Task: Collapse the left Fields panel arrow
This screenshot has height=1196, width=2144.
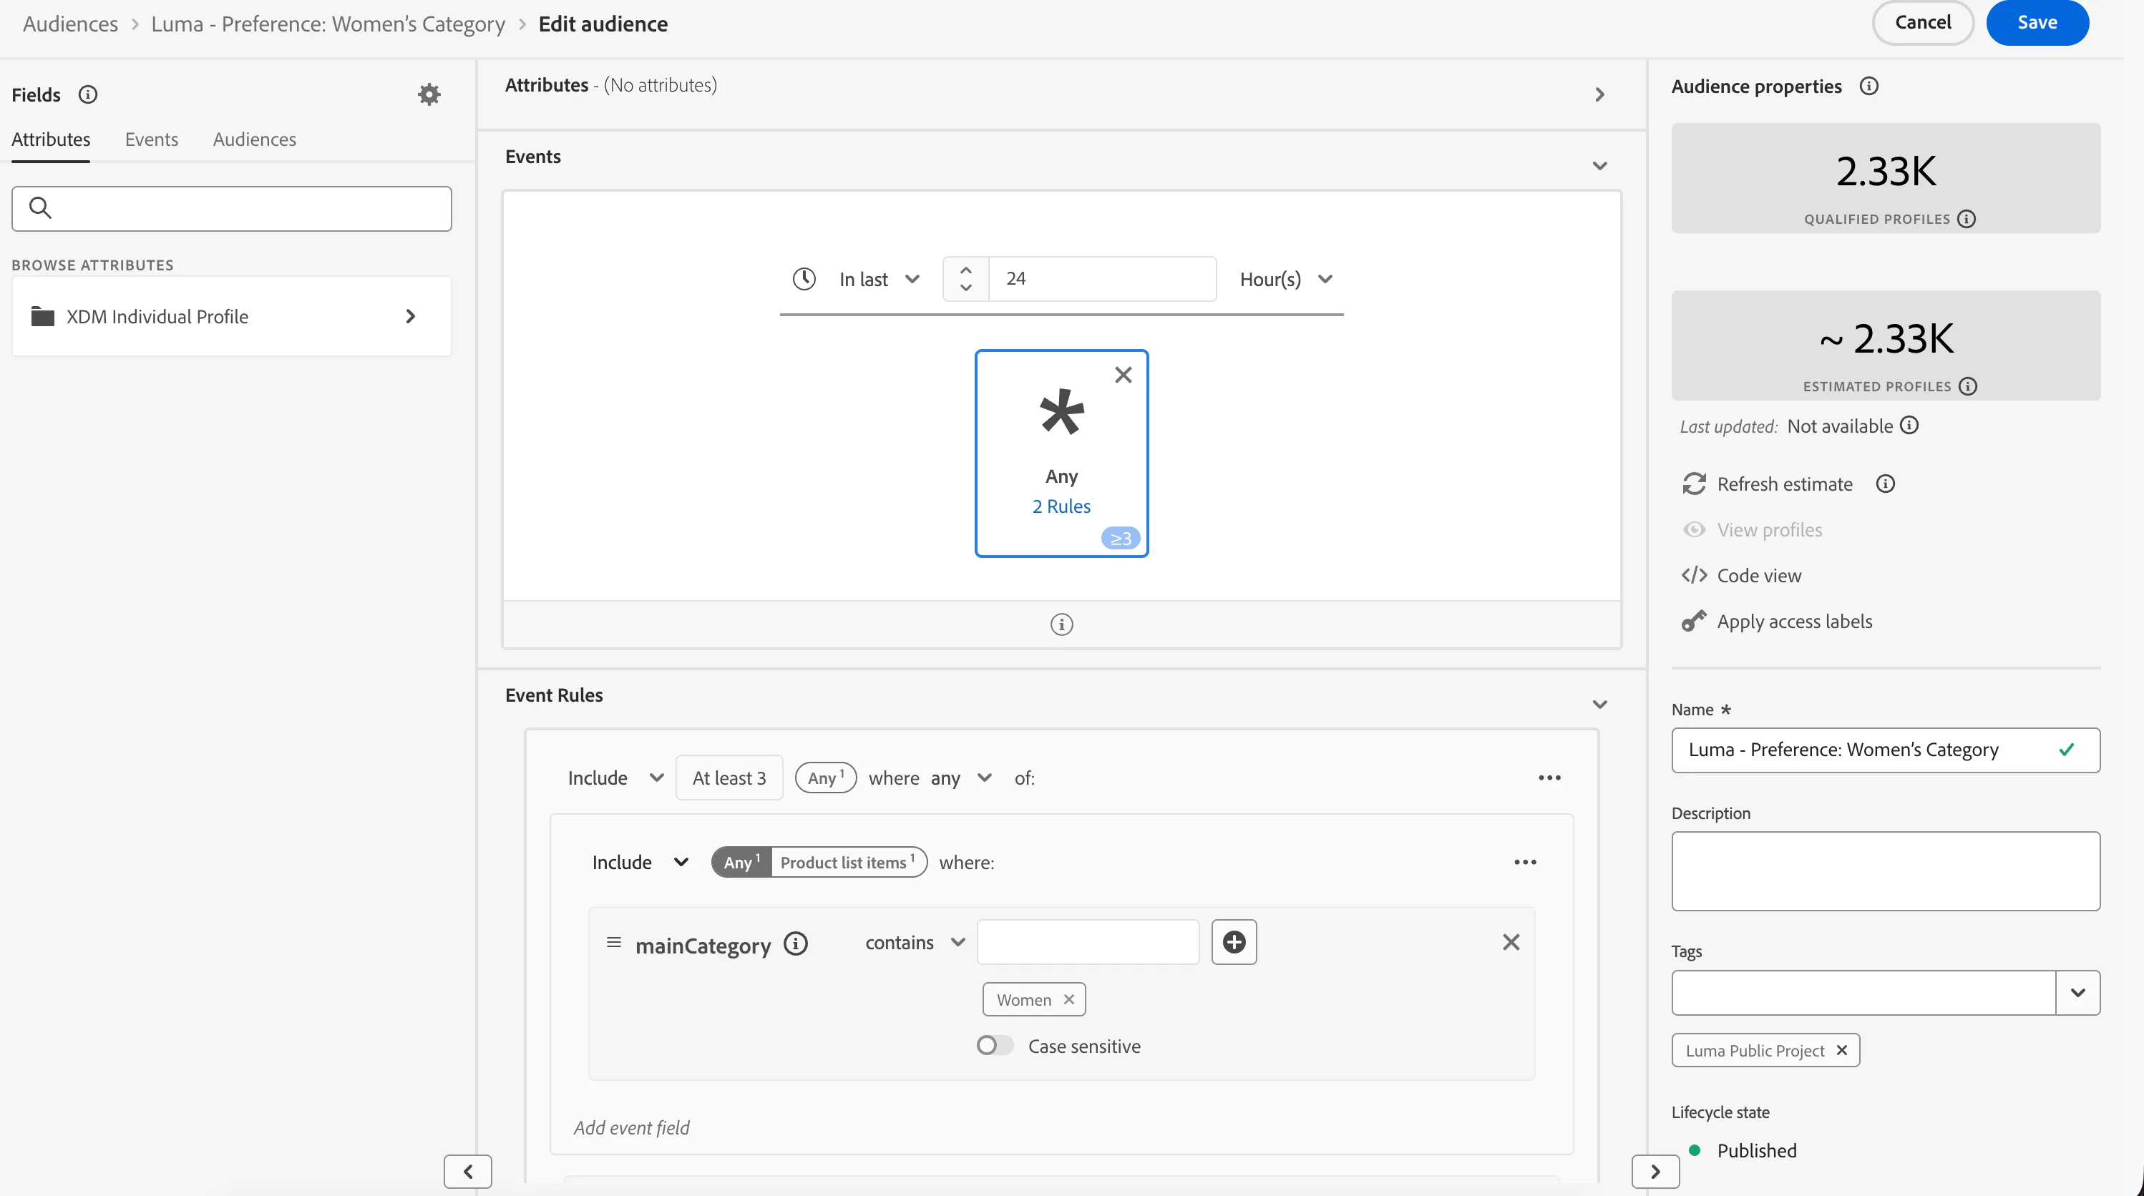Action: coord(468,1172)
